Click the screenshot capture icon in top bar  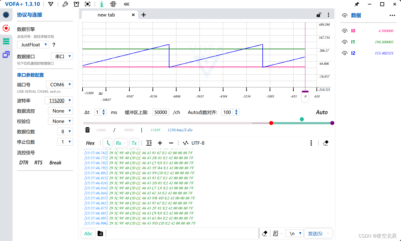click(x=88, y=4)
